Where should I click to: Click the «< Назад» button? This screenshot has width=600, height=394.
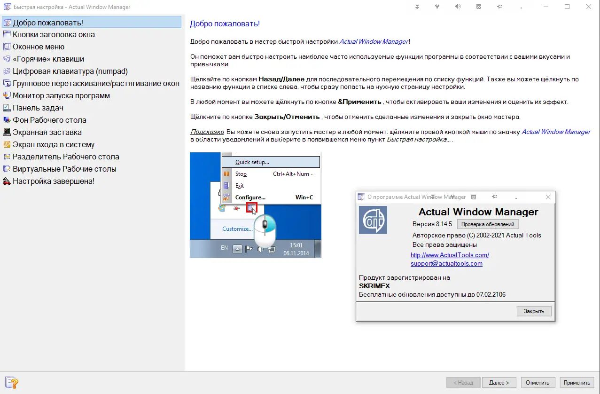pos(463,383)
